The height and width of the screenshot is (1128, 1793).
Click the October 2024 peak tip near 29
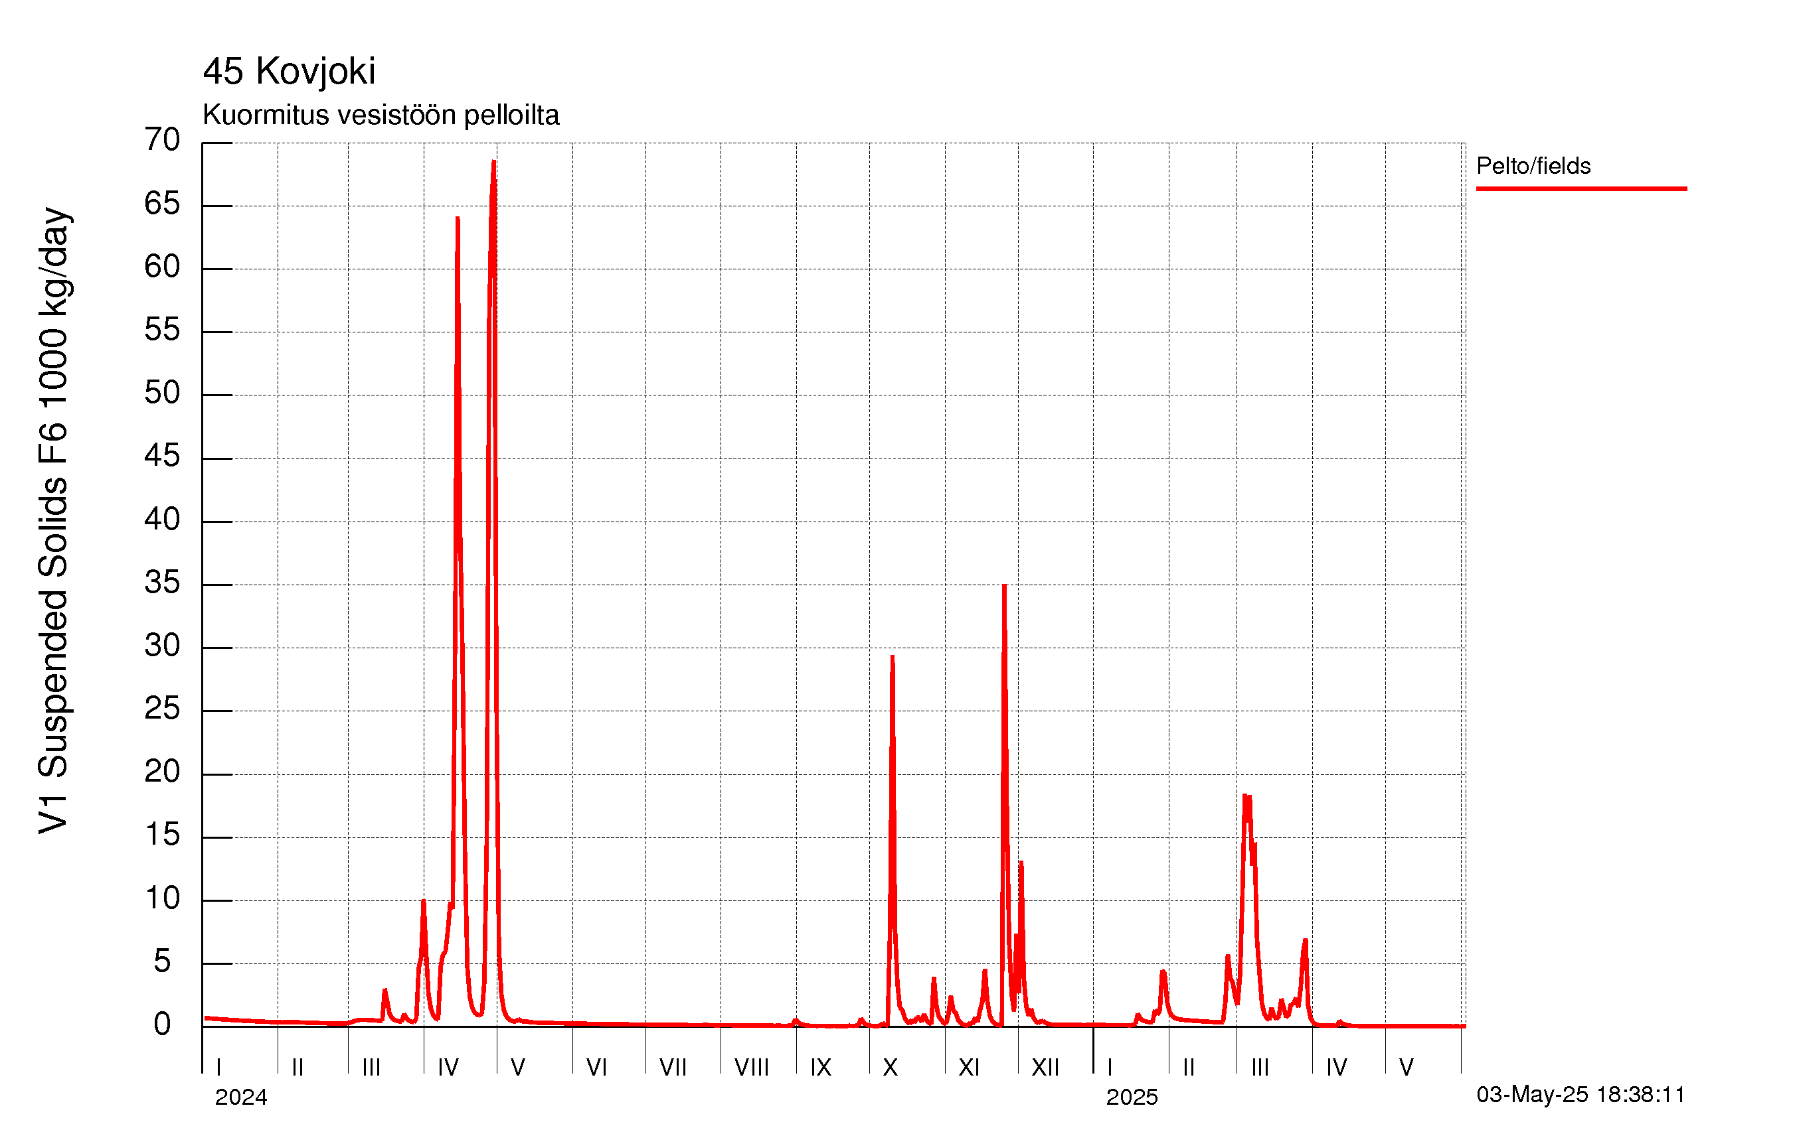click(892, 657)
